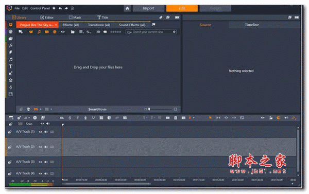Open the File menu
The image size is (309, 194).
(17, 8)
